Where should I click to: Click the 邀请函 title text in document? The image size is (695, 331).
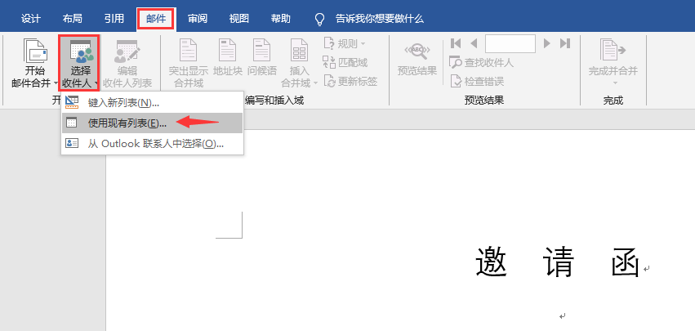click(x=558, y=262)
